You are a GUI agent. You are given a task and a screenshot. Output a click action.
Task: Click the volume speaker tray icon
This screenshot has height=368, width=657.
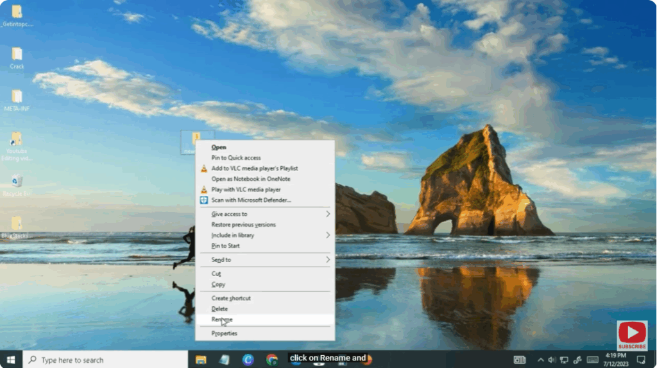[x=552, y=360]
